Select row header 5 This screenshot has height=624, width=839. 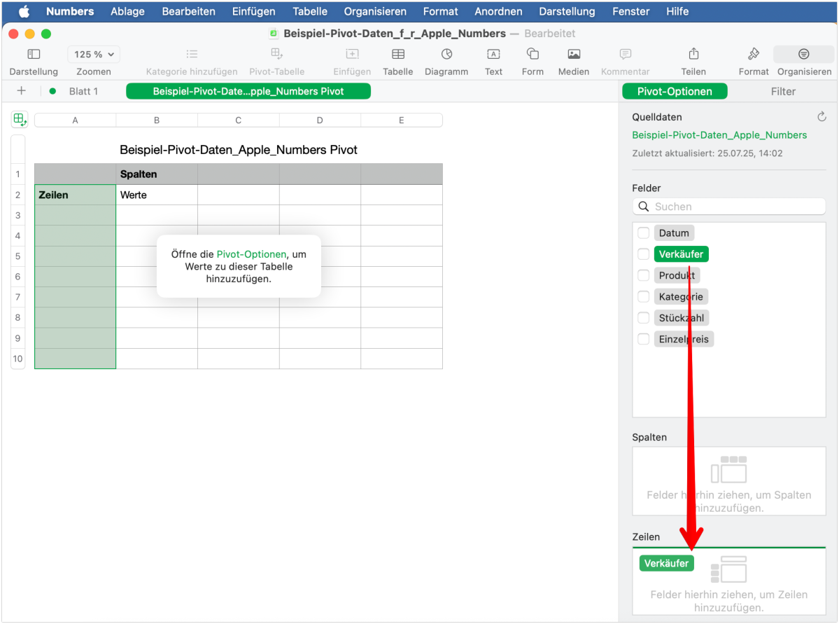(x=17, y=256)
